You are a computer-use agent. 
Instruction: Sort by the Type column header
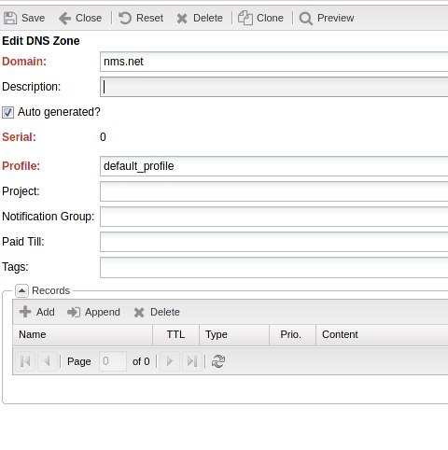tap(234, 335)
